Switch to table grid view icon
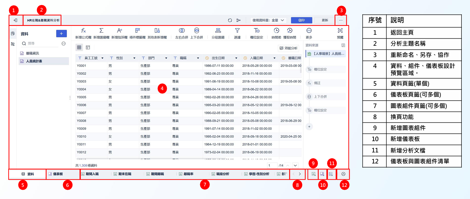Image resolution: width=470 pixels, height=199 pixels. click(x=79, y=47)
